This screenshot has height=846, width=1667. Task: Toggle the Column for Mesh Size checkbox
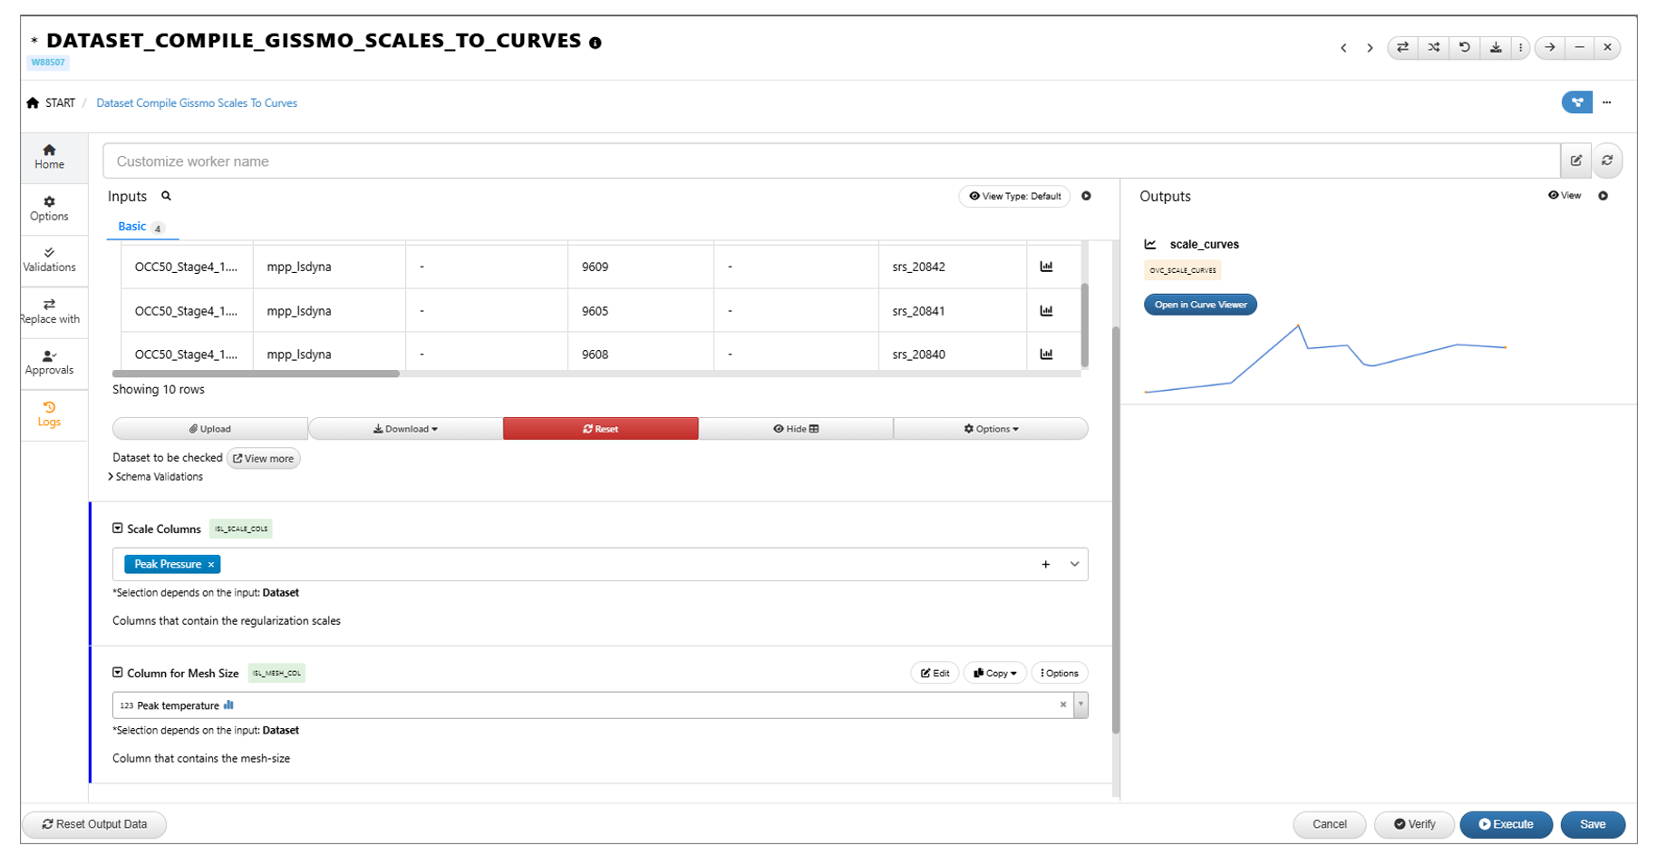(118, 673)
